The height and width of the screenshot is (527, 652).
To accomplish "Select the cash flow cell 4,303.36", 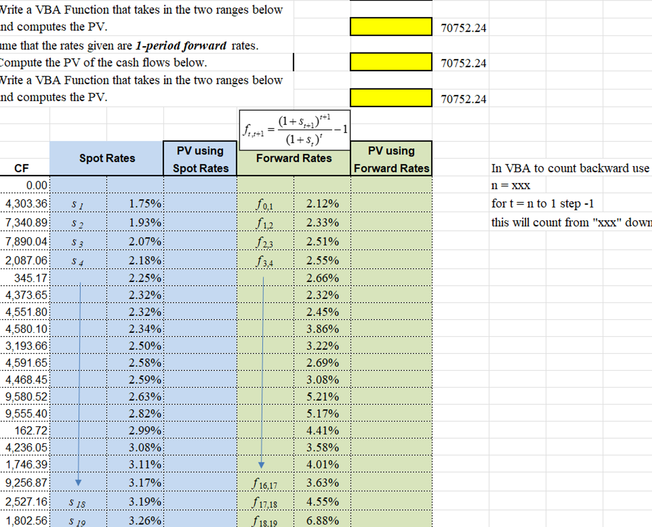I will [26, 204].
